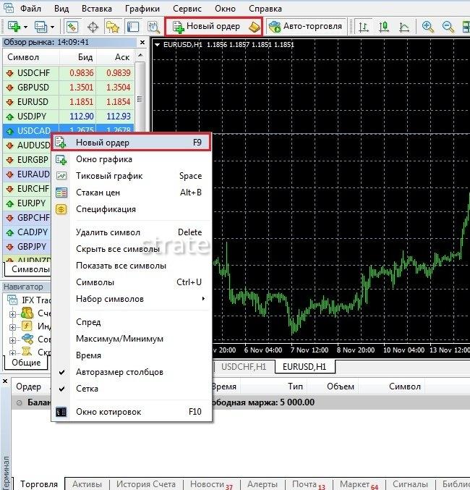Toggle Авторазмер столбцов checked option
Image resolution: width=470 pixels, height=490 pixels.
pyautogui.click(x=61, y=372)
